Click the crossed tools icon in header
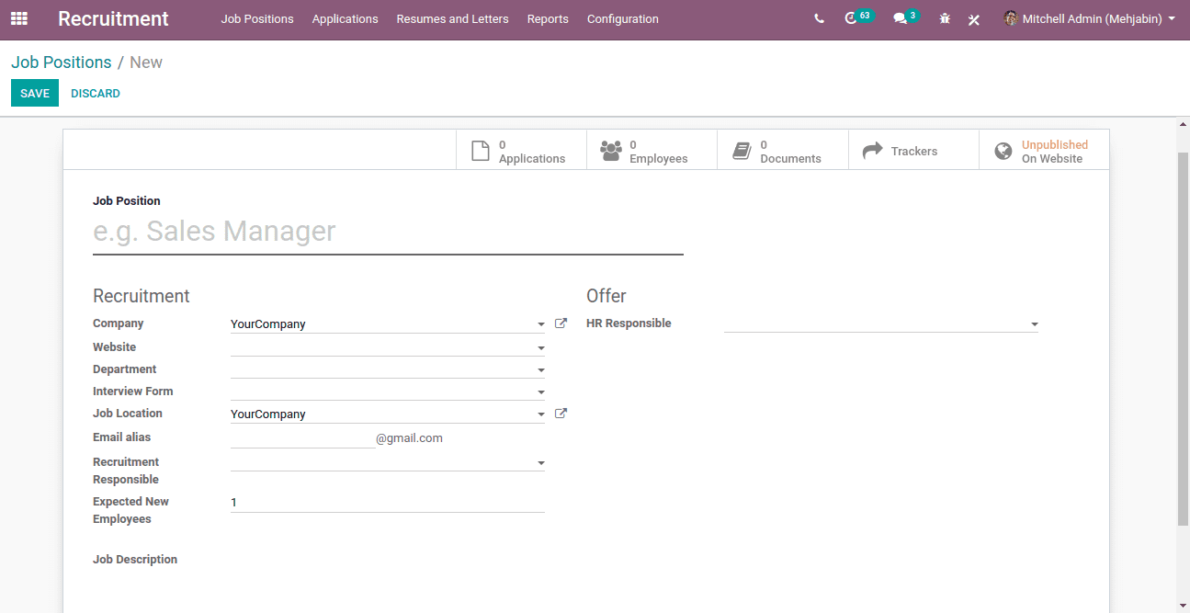The height and width of the screenshot is (613, 1190). point(974,19)
